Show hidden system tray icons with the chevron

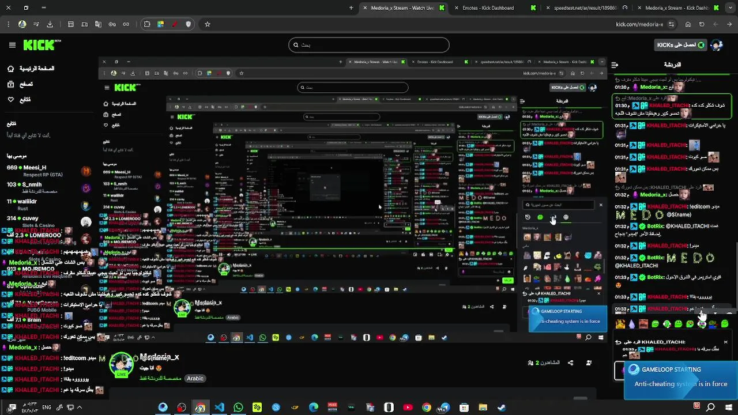point(80,408)
